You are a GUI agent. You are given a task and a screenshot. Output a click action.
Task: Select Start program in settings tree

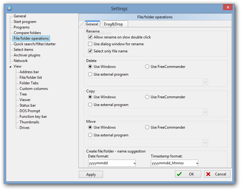coord(25,22)
